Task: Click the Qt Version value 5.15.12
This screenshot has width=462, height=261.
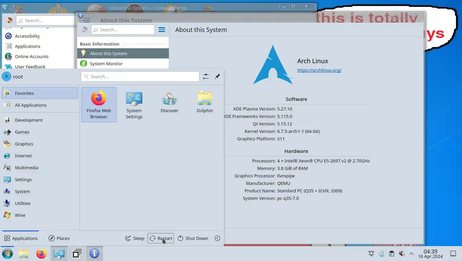Action: click(x=285, y=124)
